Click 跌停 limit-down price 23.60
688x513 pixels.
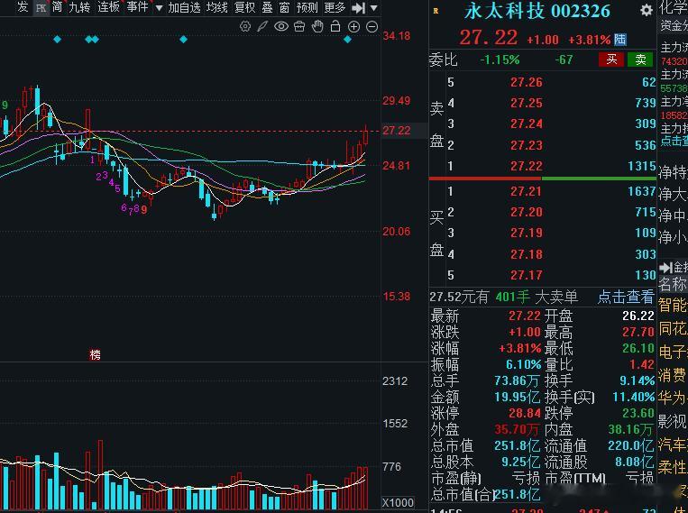(x=638, y=414)
